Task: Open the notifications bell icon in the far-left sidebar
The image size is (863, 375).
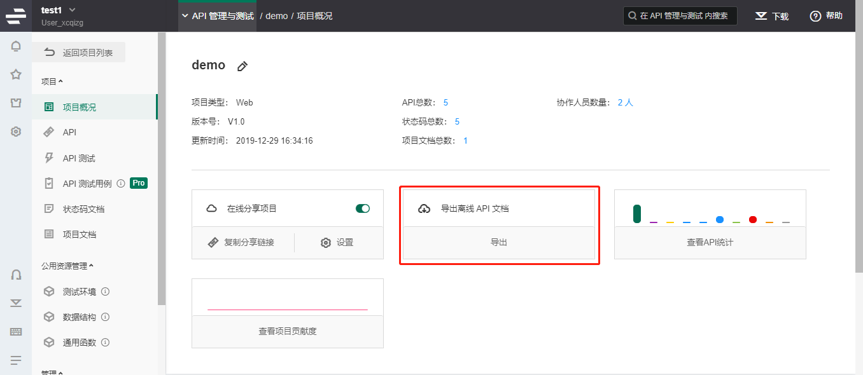Action: (15, 46)
